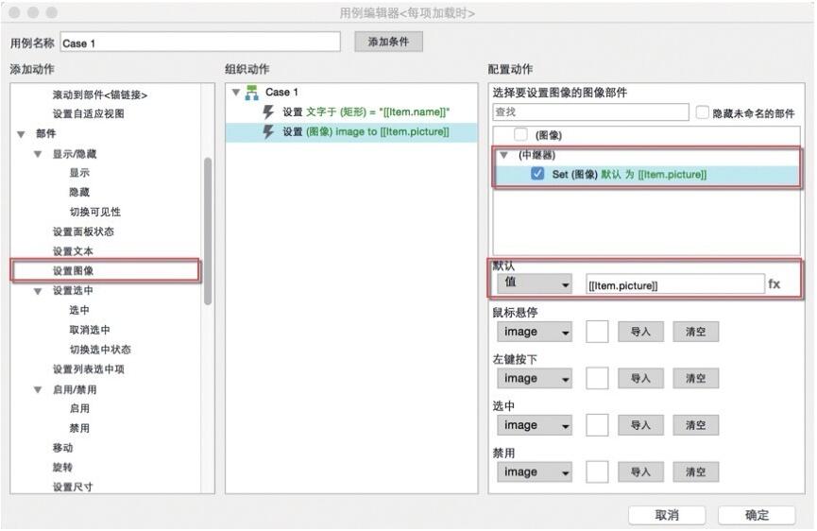Click the Case 1 tree icon
This screenshot has width=817, height=531.
251,93
